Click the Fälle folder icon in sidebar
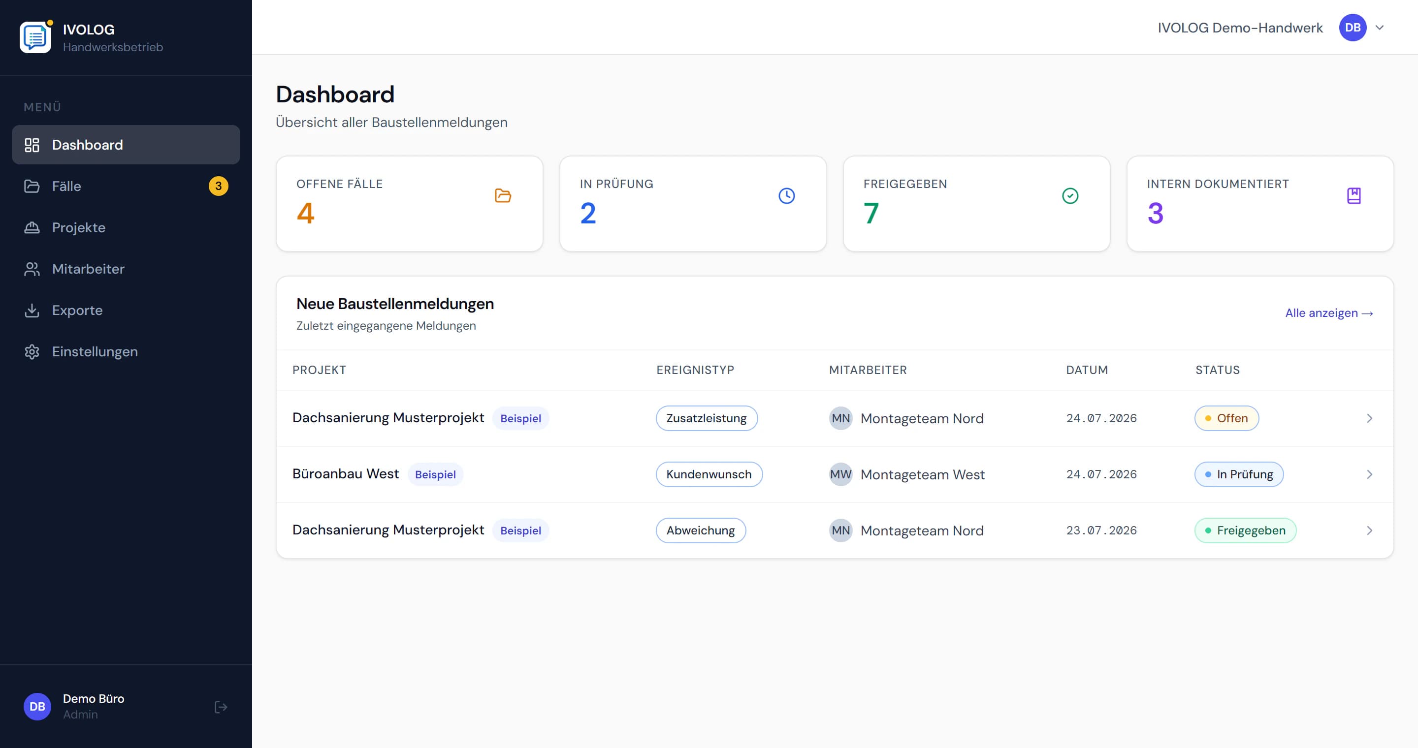 coord(32,187)
